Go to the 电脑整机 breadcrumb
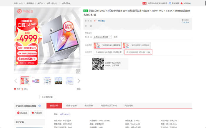206x128 pixels. 30,3
